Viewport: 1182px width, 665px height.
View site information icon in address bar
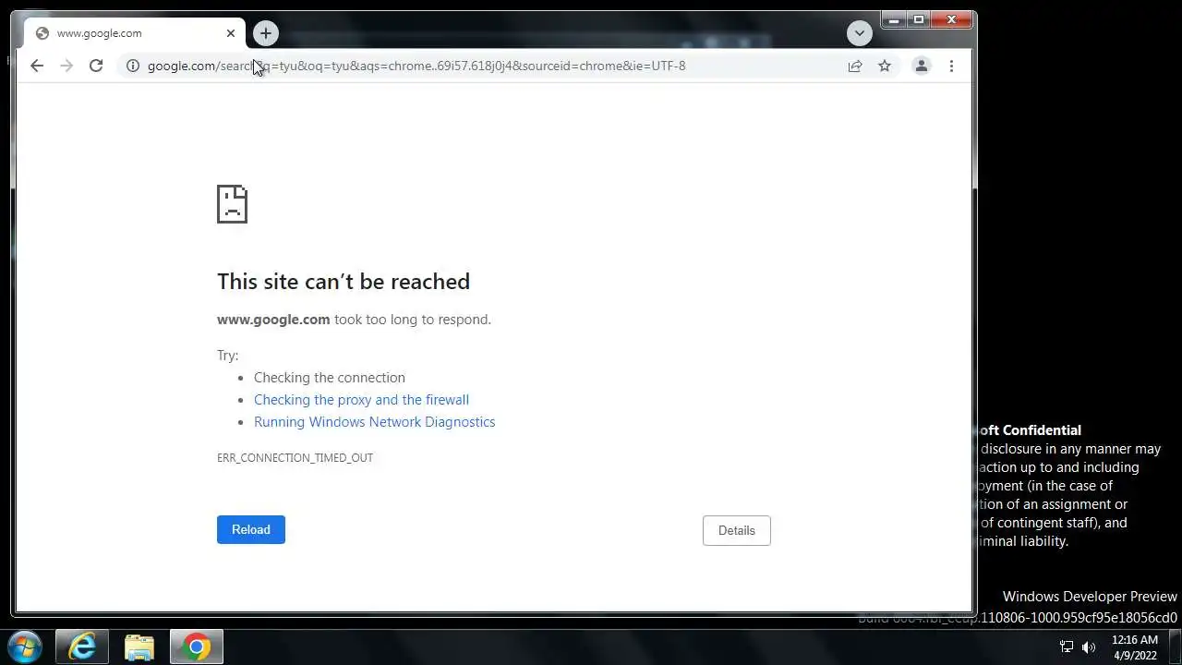pyautogui.click(x=133, y=66)
